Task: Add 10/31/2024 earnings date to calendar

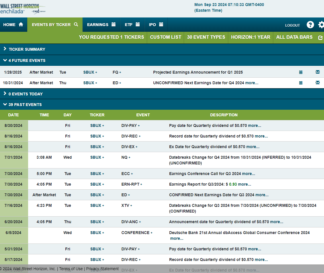Action: tap(301, 83)
